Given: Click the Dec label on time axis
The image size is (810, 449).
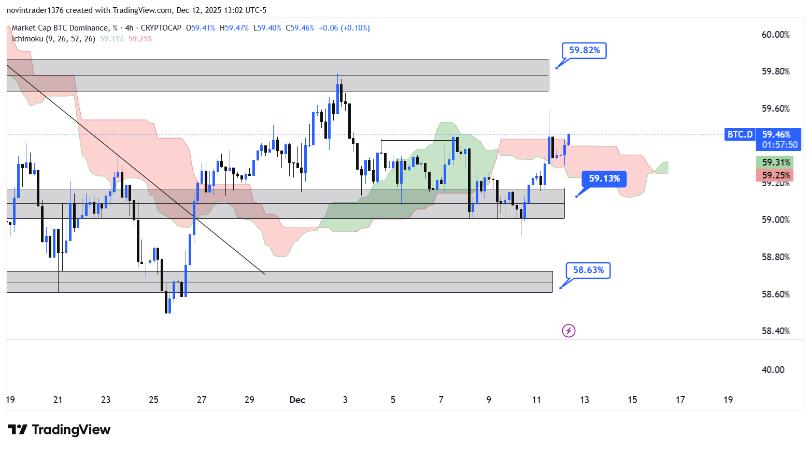Looking at the screenshot, I should point(297,400).
